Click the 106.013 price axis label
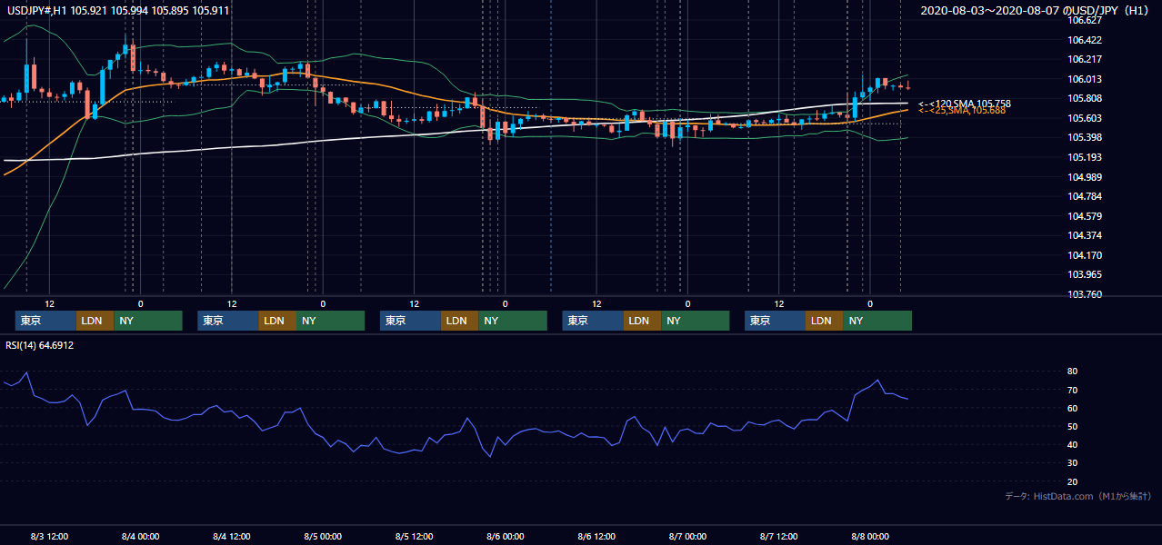This screenshot has height=545, width=1162. coord(1086,79)
